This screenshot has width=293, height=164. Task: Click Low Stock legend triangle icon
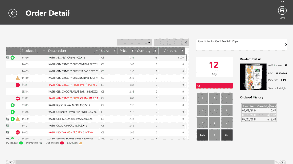[81, 143]
